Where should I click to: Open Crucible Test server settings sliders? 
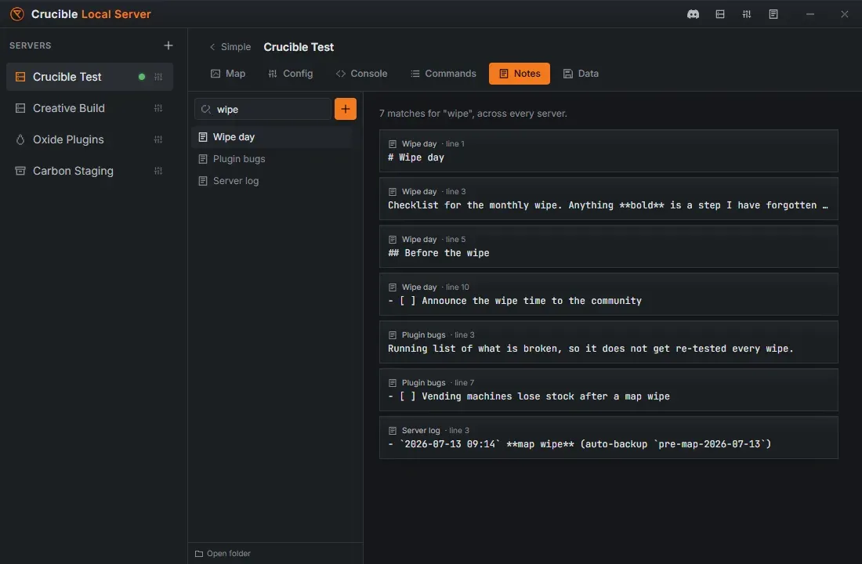(x=158, y=77)
